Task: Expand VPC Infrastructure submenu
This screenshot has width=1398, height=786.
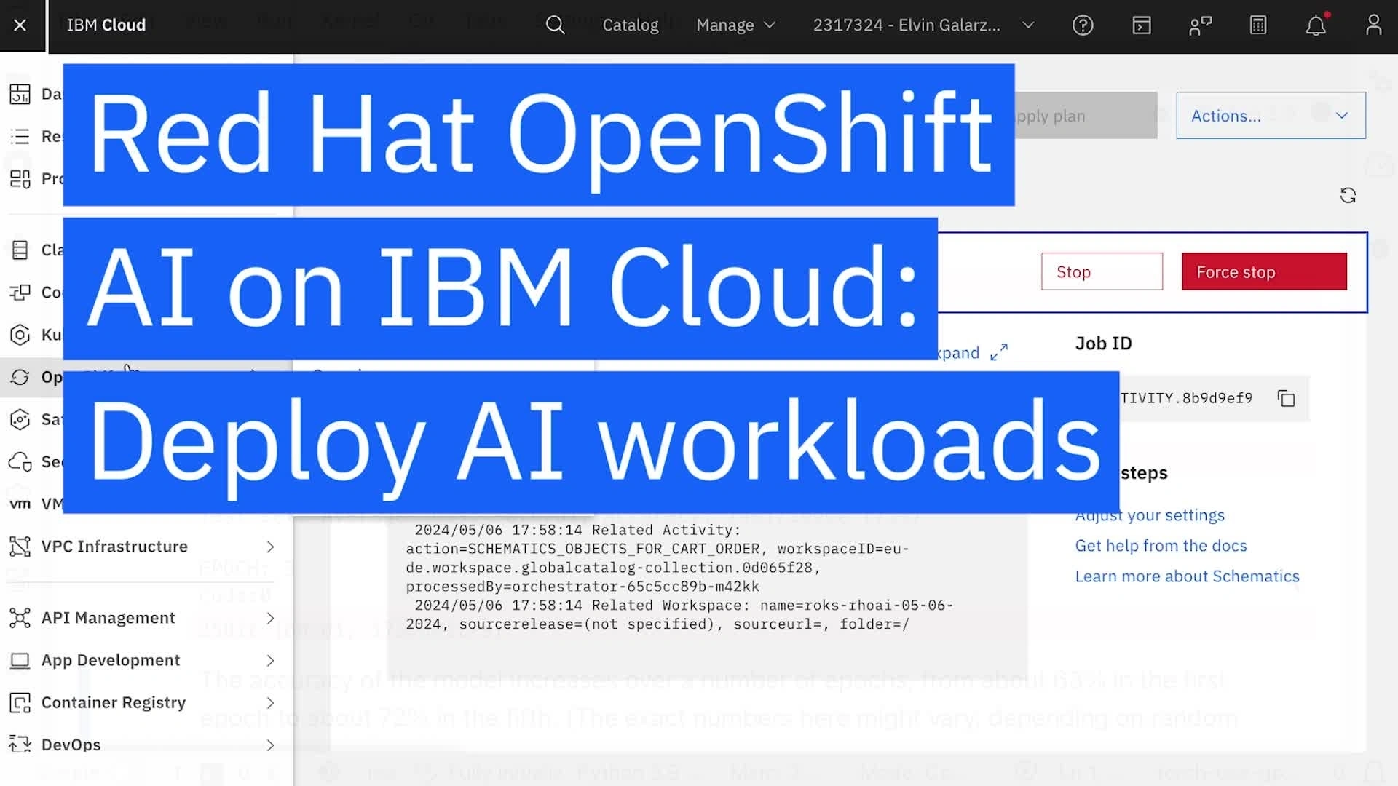Action: tap(270, 547)
